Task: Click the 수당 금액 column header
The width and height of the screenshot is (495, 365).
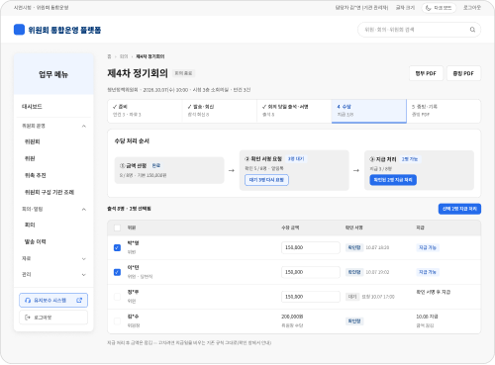Action: [290, 228]
